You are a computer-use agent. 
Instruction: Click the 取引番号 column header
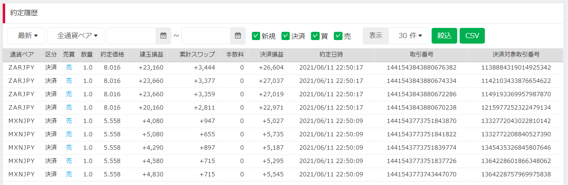(422, 55)
